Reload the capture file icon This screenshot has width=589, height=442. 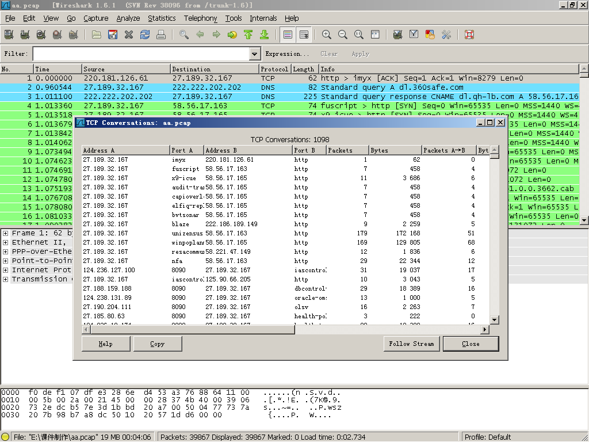tap(145, 35)
